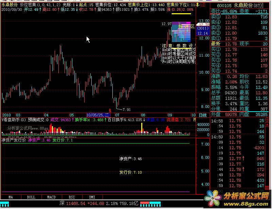
Task: Click the 2010 year label on the time axis
Action: point(6,115)
